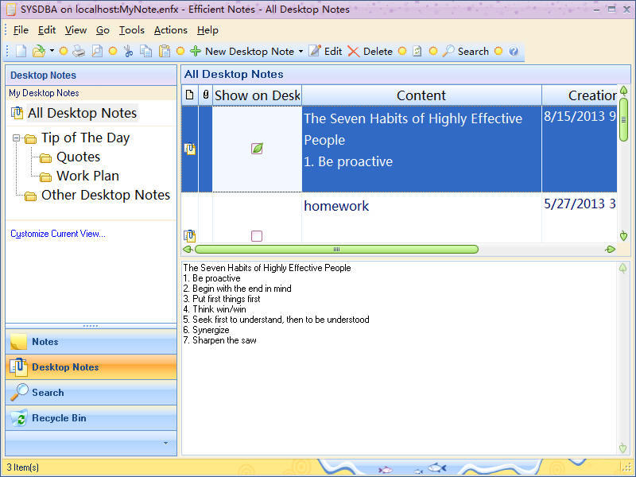Click the preview pane scroll up arrow
The height and width of the screenshot is (477, 636).
pos(623,268)
